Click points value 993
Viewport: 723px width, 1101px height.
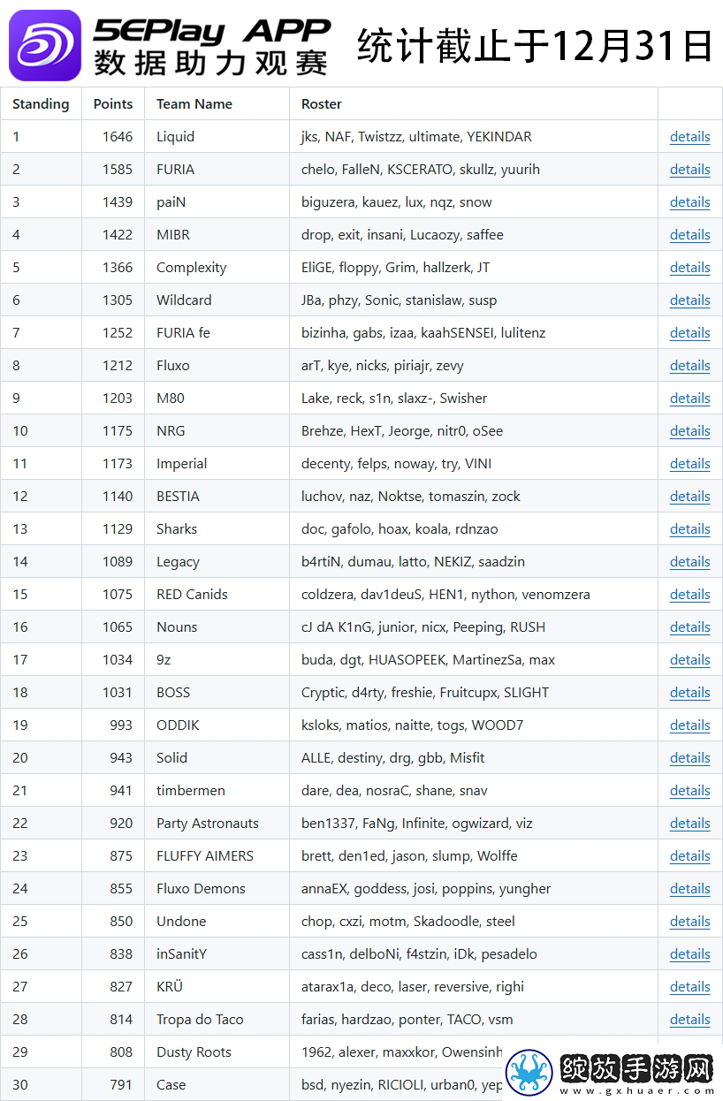click(x=121, y=725)
